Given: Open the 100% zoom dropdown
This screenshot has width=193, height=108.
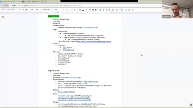Looking at the screenshot, I should 38,10.
